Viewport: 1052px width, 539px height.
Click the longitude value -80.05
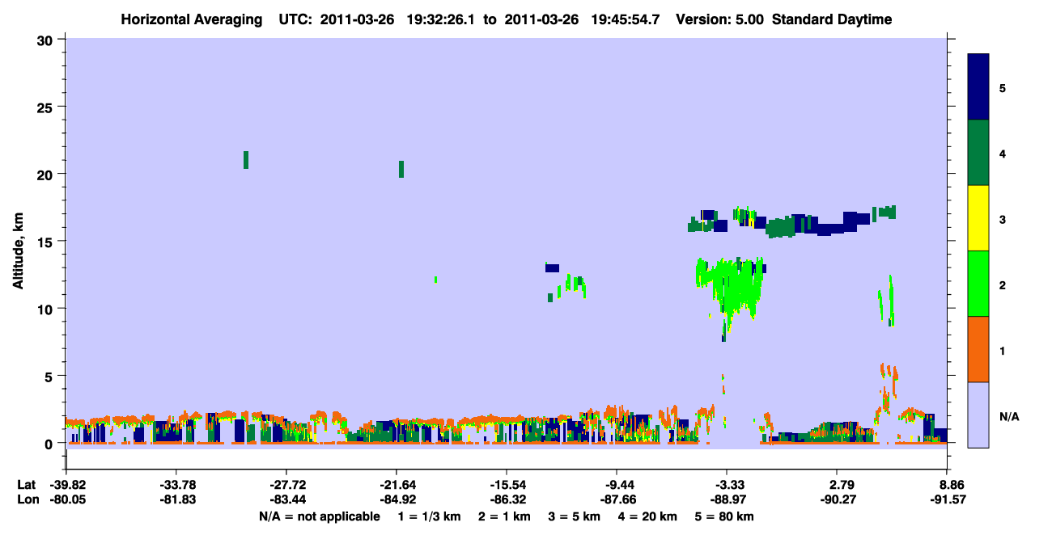tap(66, 499)
